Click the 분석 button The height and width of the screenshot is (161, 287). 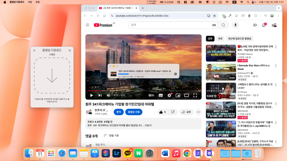click(x=119, y=112)
